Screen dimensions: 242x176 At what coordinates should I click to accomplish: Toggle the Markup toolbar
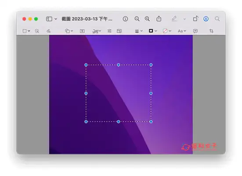pyautogui.click(x=206, y=19)
